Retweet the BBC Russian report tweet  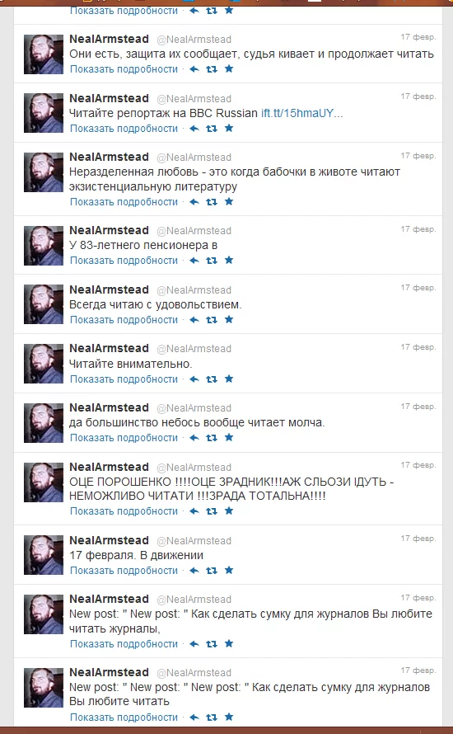(x=212, y=129)
